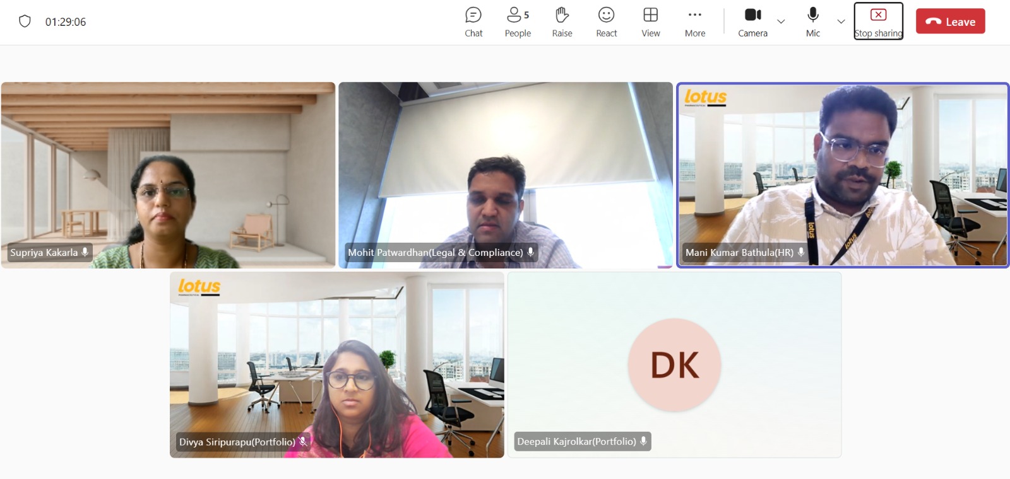
Task: Click the meeting timer 01:29:06
Action: [x=66, y=22]
